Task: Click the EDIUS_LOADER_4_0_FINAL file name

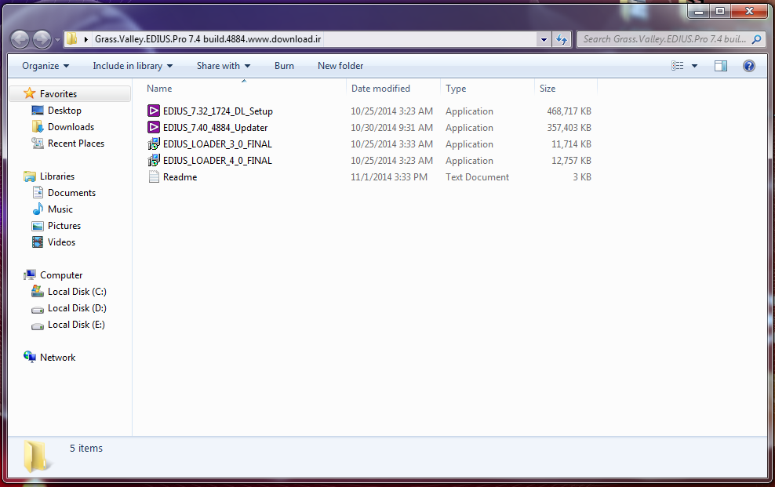Action: point(217,161)
